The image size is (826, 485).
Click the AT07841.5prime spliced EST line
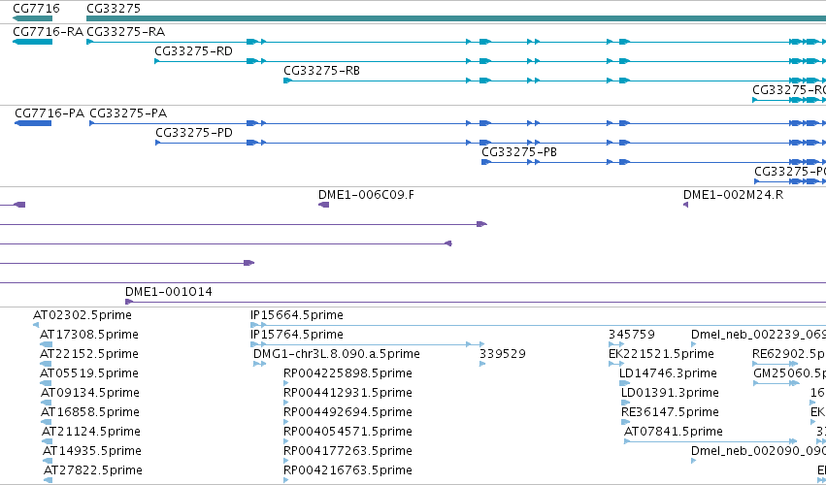pos(710,441)
